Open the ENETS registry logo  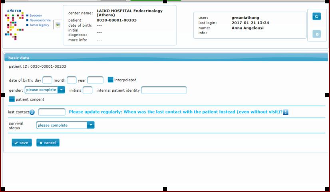28,25
